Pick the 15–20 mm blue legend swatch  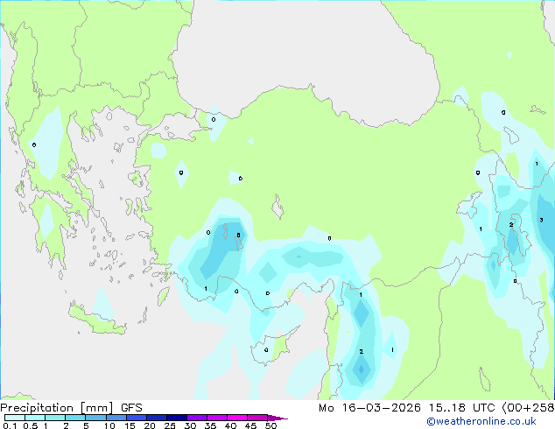(x=136, y=418)
